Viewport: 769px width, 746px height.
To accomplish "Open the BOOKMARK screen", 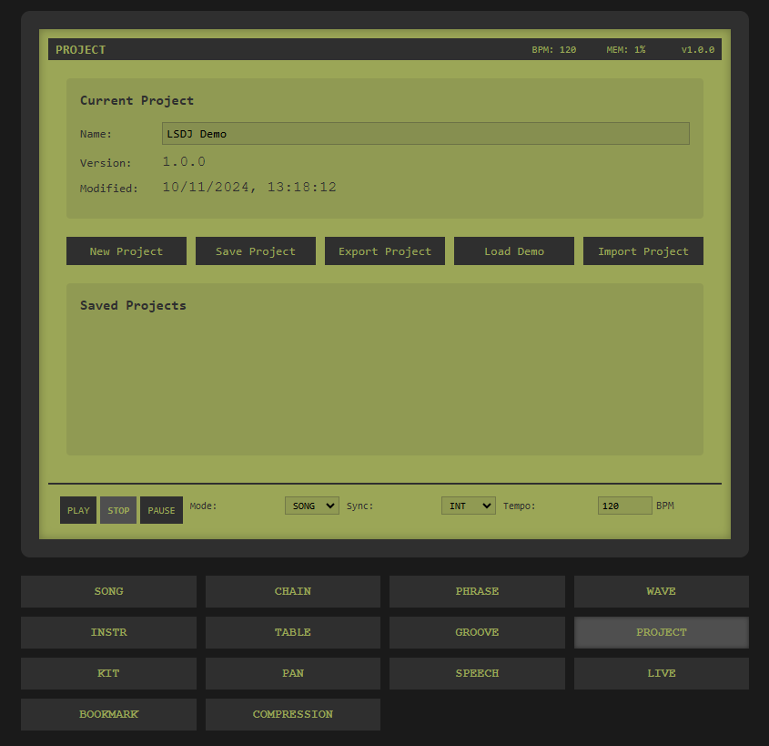I will coord(109,715).
